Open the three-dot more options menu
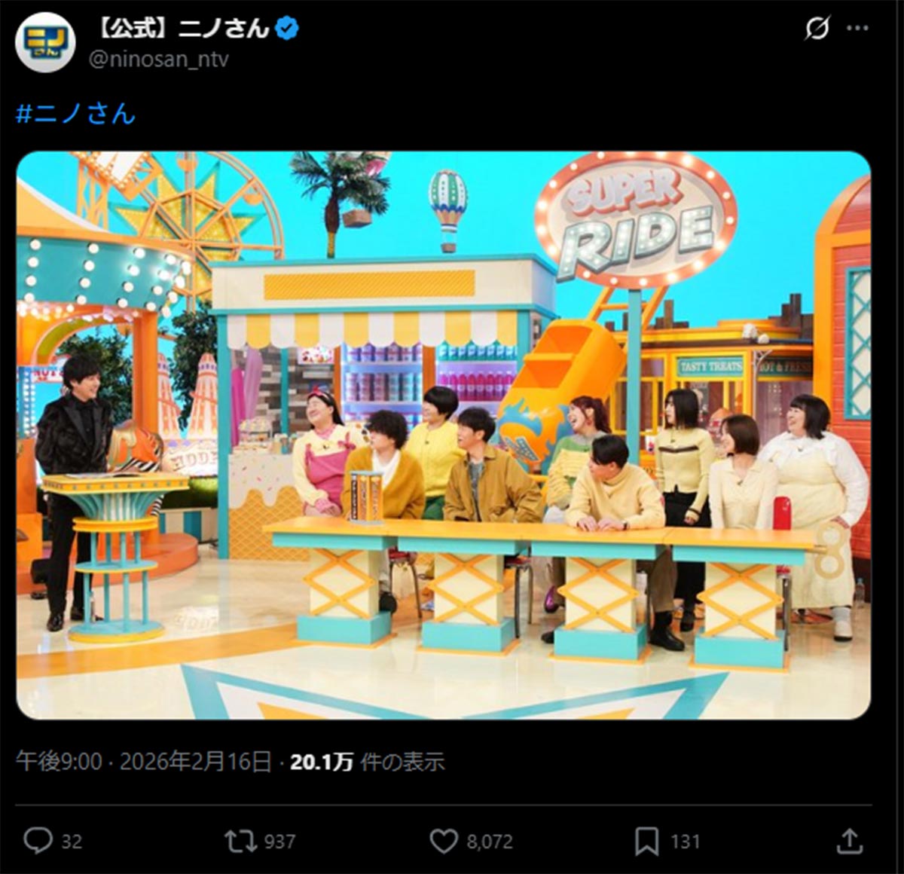Viewport: 904px width, 874px height. tap(858, 29)
